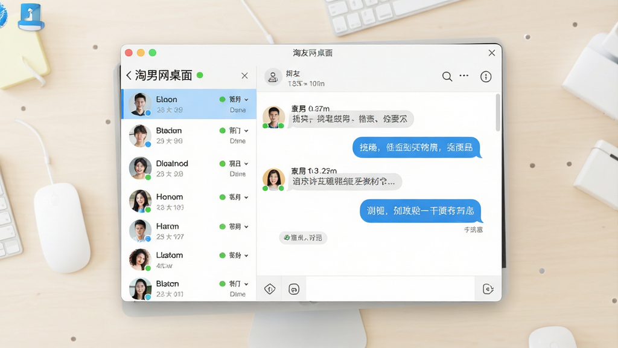Select the Blaon conversation name
618x348 pixels.
tap(167, 100)
